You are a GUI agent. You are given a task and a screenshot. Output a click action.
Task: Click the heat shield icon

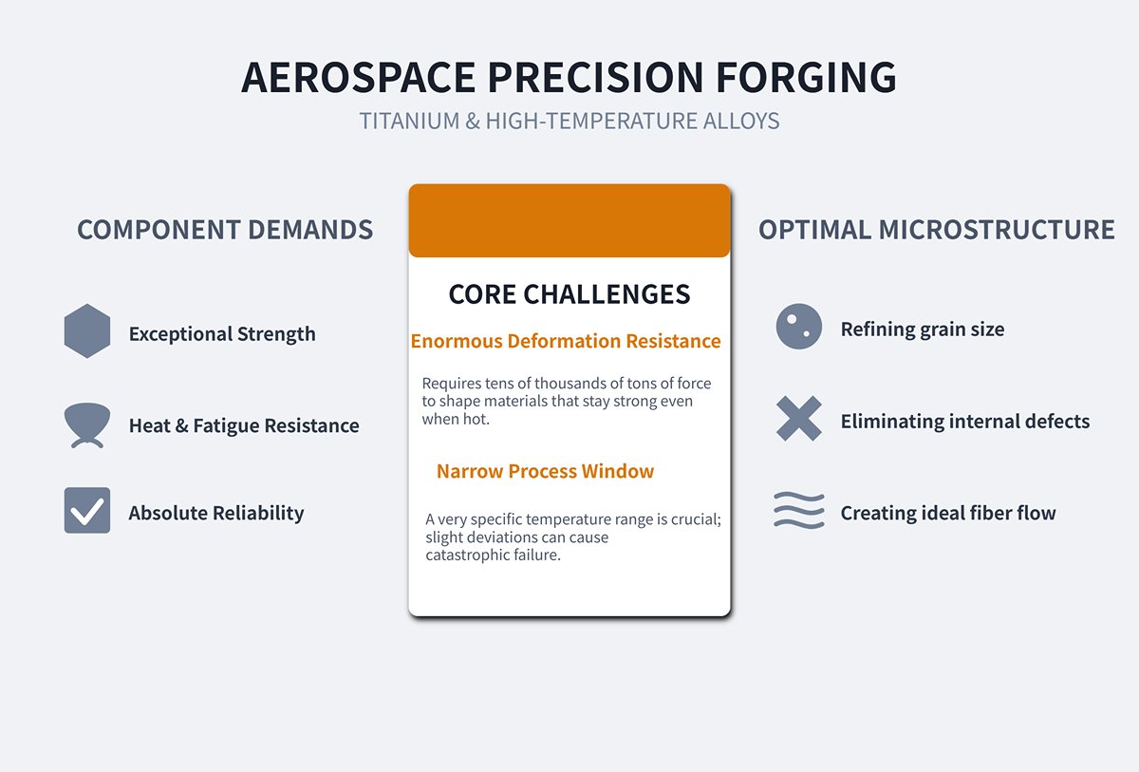pyautogui.click(x=87, y=424)
